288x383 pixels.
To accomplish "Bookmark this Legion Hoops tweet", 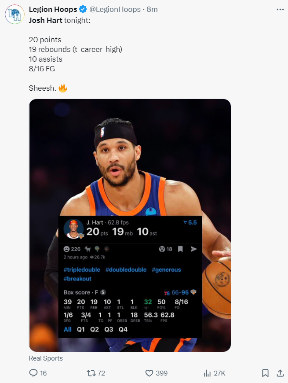I will pos(265,373).
